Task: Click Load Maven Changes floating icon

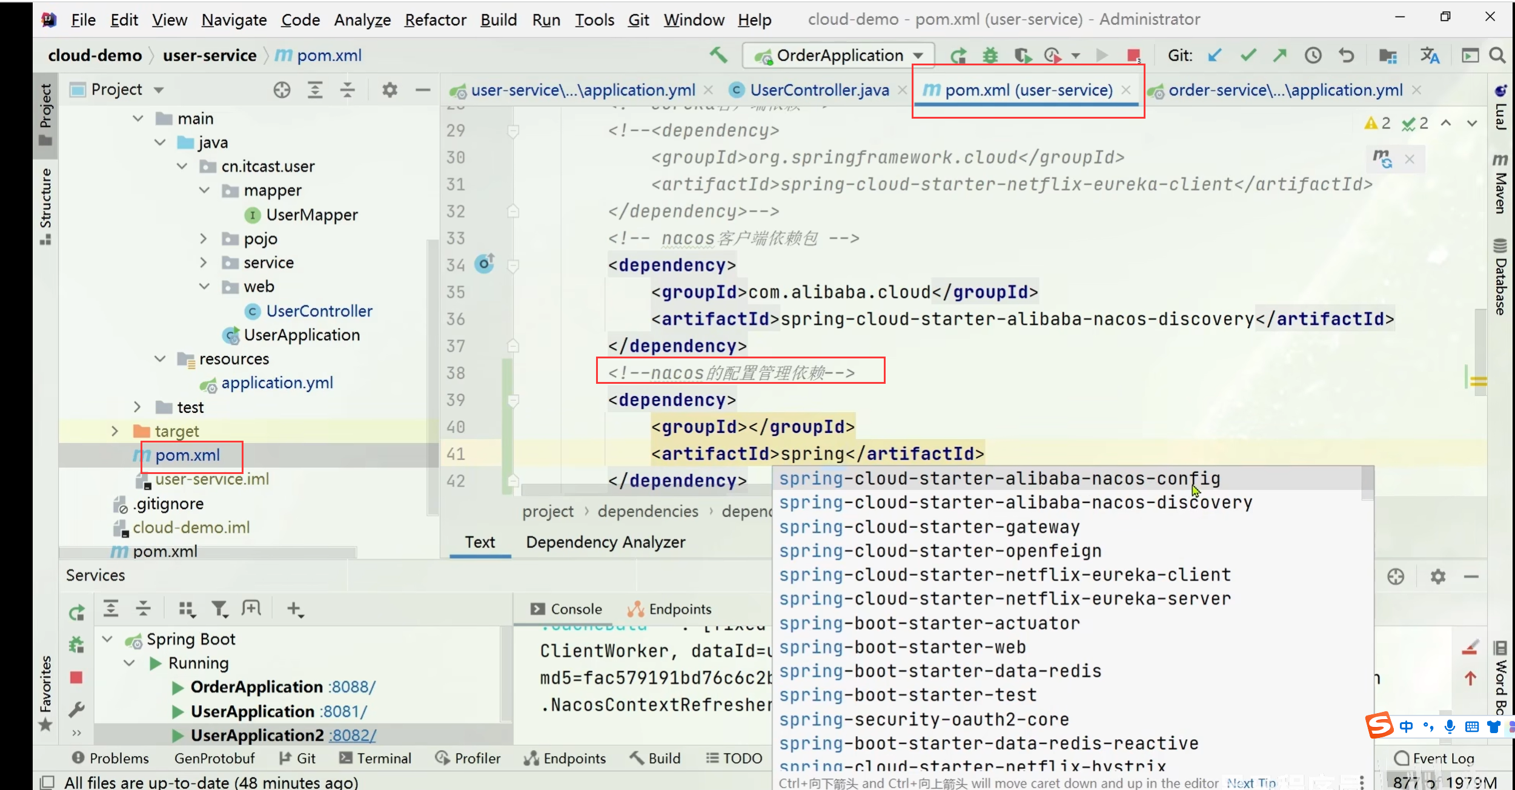Action: [x=1382, y=159]
